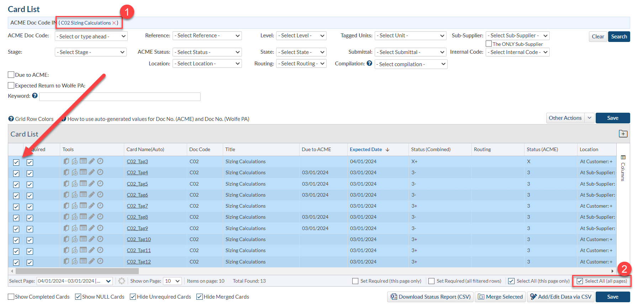The image size is (638, 304).
Task: Open the C02_Tag10 card link
Action: tap(139, 239)
